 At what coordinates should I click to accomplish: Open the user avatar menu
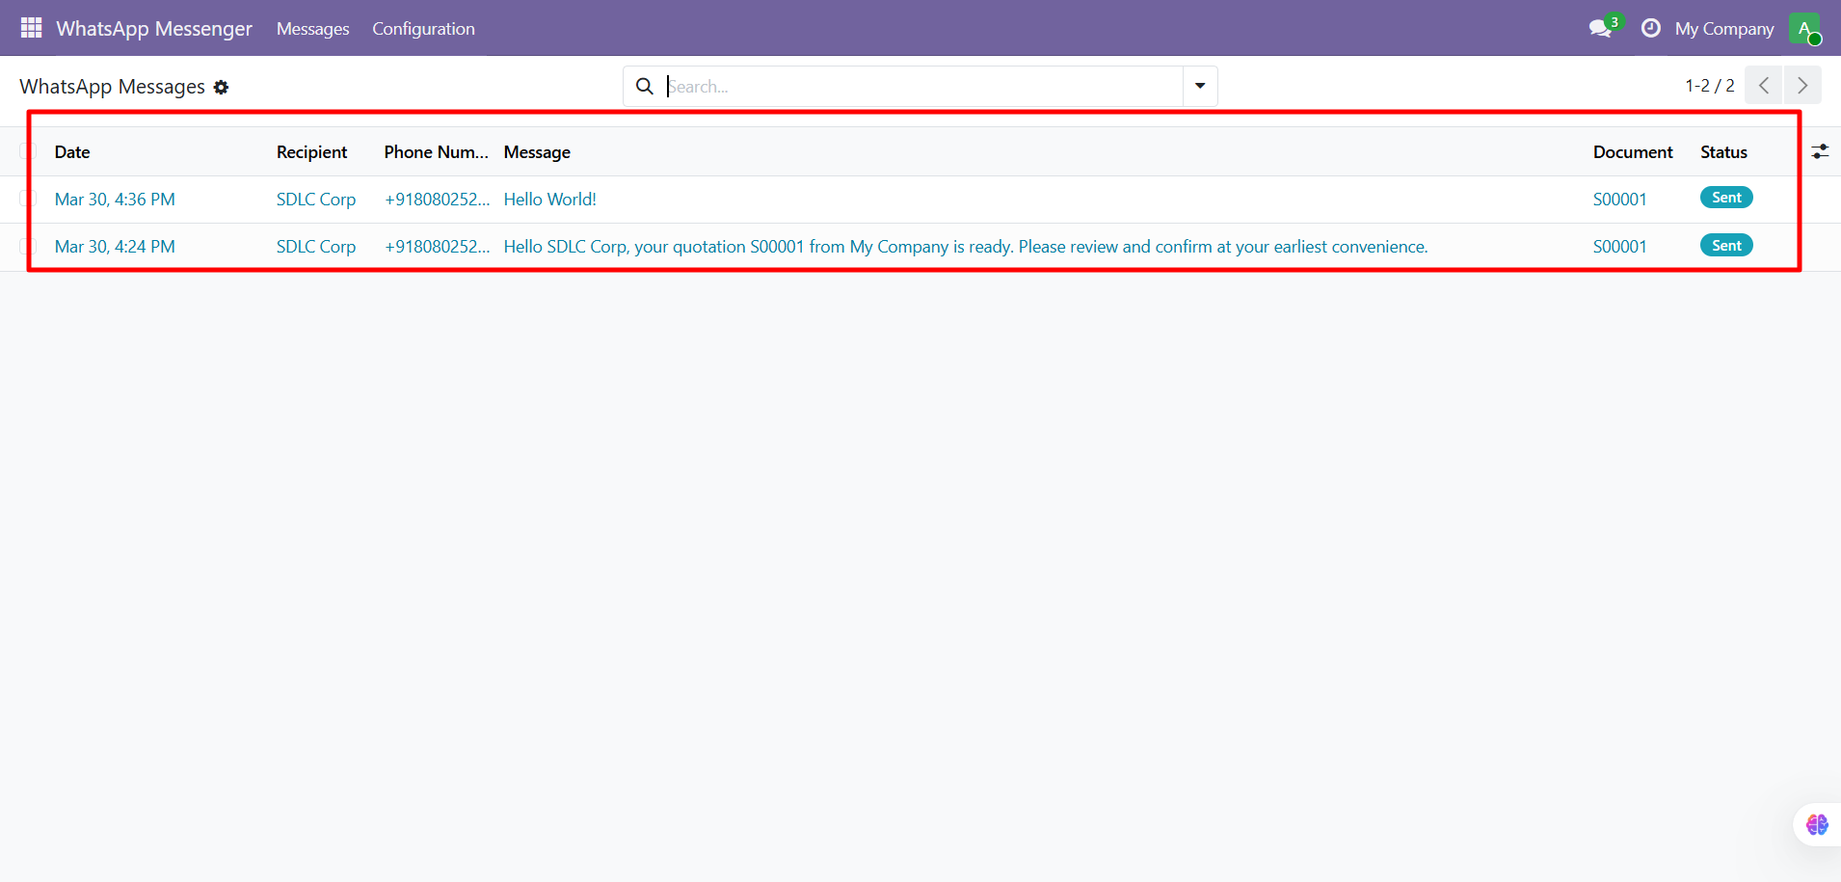pyautogui.click(x=1804, y=28)
